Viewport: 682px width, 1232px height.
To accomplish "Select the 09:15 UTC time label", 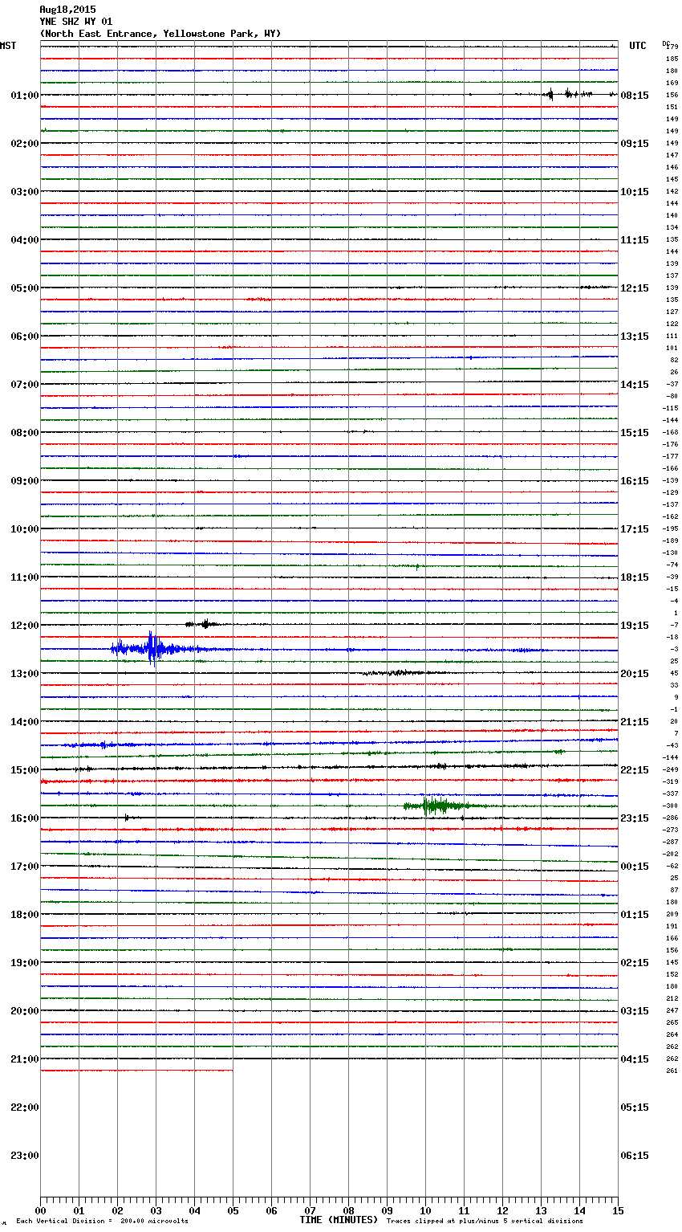I will coord(635,144).
